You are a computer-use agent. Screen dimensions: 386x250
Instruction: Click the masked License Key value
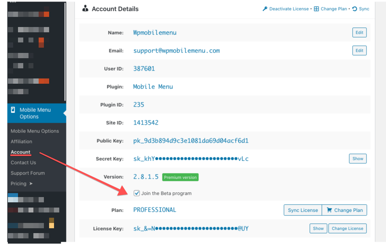coord(191,229)
